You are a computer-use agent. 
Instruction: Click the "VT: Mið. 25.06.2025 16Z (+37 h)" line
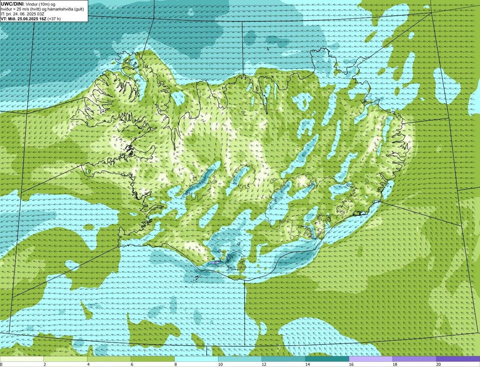click(x=31, y=18)
